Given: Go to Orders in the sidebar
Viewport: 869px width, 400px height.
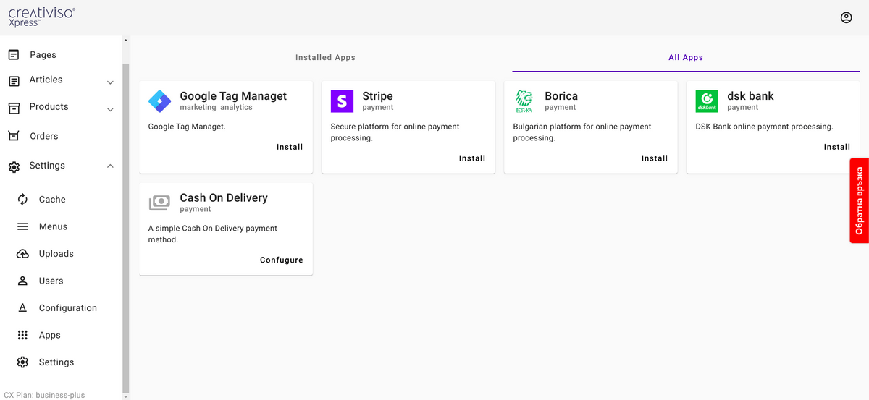Looking at the screenshot, I should point(43,136).
